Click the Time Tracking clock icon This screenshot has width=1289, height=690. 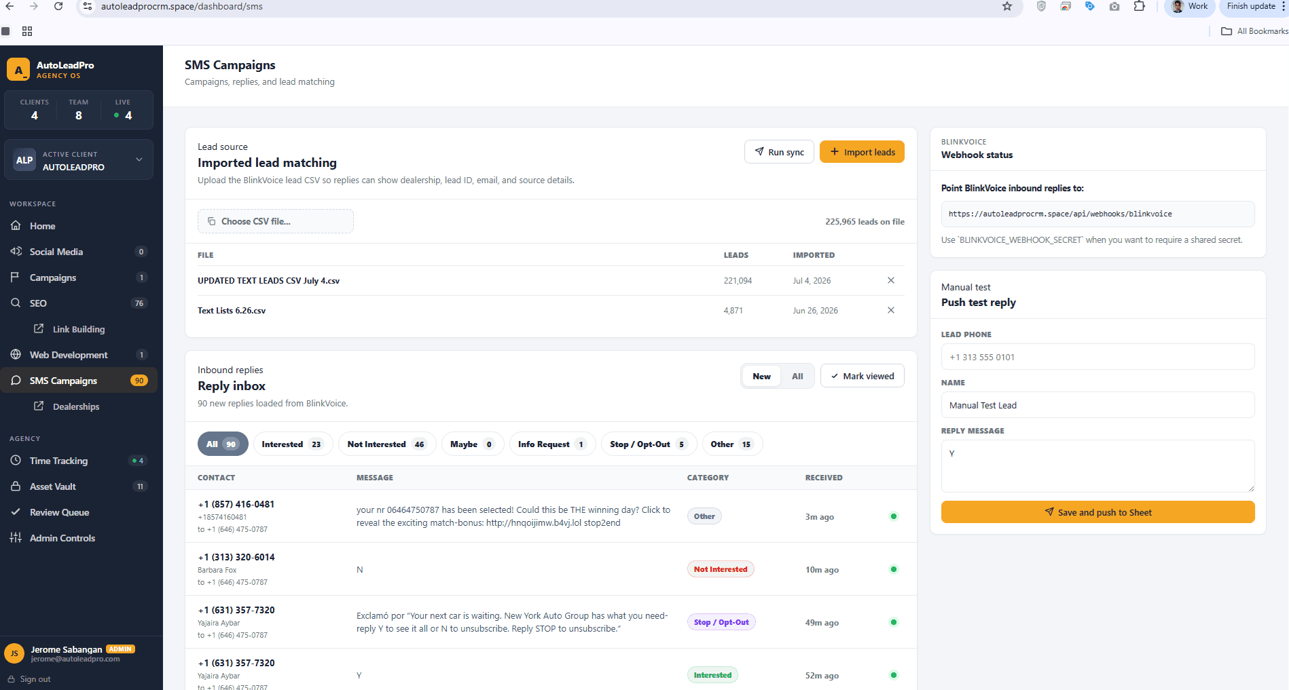tap(16, 461)
